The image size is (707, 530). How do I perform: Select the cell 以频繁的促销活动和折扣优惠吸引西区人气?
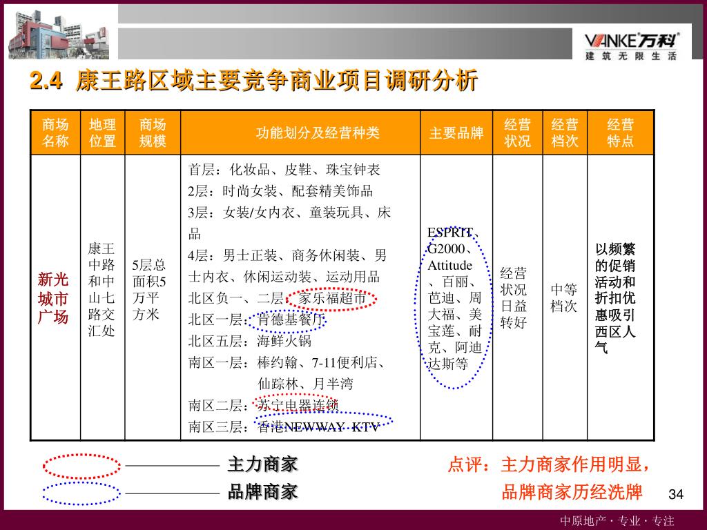[x=615, y=298]
